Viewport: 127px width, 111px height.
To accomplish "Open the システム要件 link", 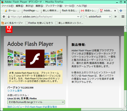I will 15,91.
